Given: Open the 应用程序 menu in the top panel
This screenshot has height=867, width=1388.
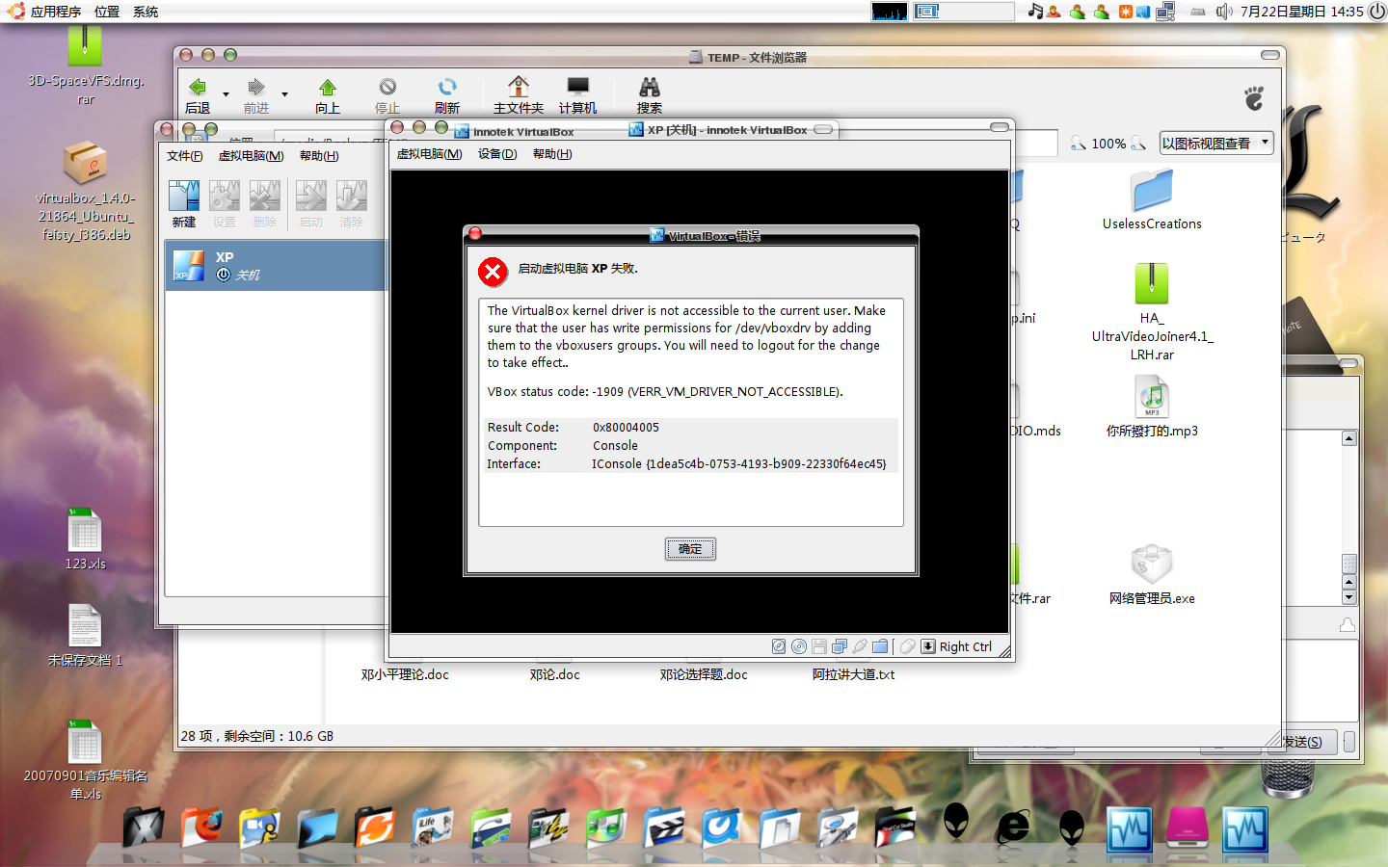Looking at the screenshot, I should tap(55, 12).
